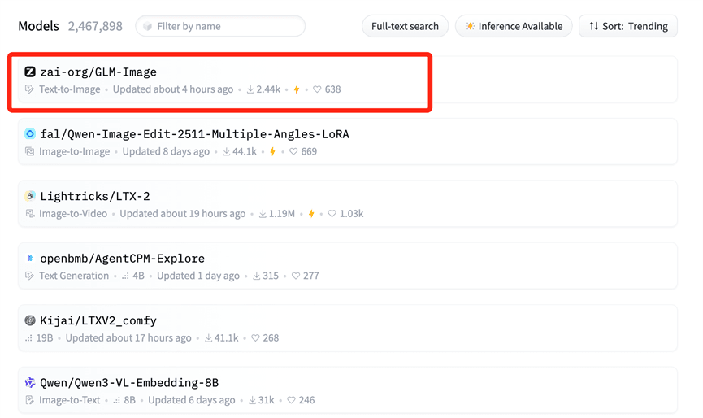This screenshot has width=703, height=418.
Task: Click the download icon on AgentCPM-Explore
Action: pos(256,276)
